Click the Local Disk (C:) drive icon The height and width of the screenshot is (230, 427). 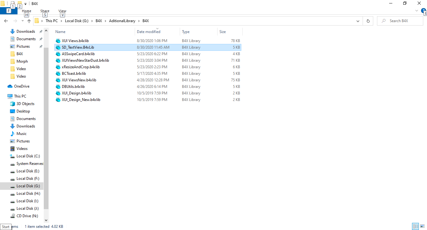[x=13, y=156]
